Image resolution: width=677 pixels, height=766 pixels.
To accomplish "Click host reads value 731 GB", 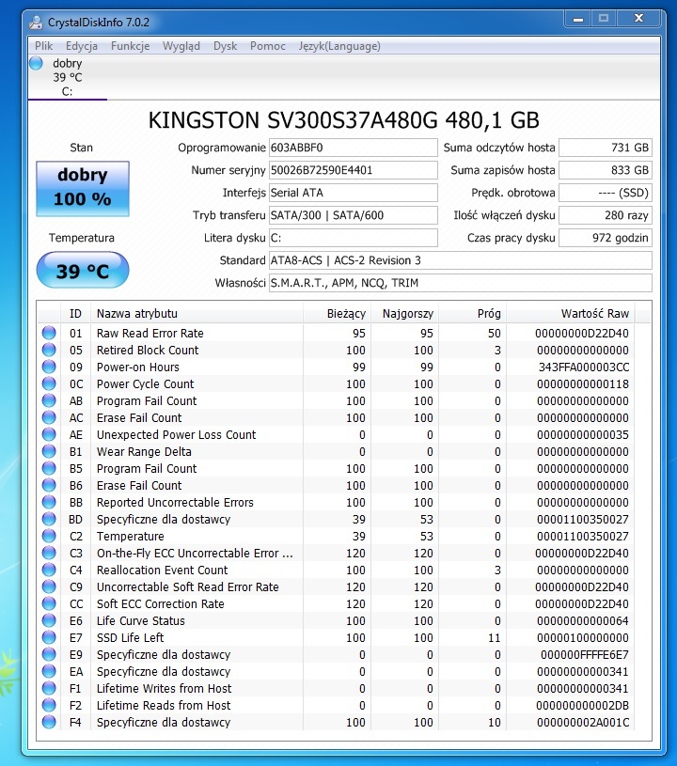I will [606, 148].
